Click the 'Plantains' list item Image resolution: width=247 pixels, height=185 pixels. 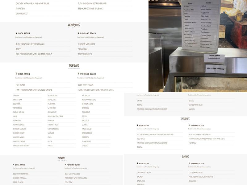point(52,104)
